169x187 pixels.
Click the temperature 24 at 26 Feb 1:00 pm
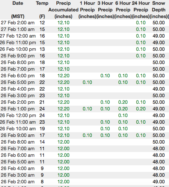[42, 109]
